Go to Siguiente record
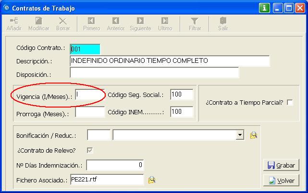Screen dimensions: 308x193 point(140,24)
